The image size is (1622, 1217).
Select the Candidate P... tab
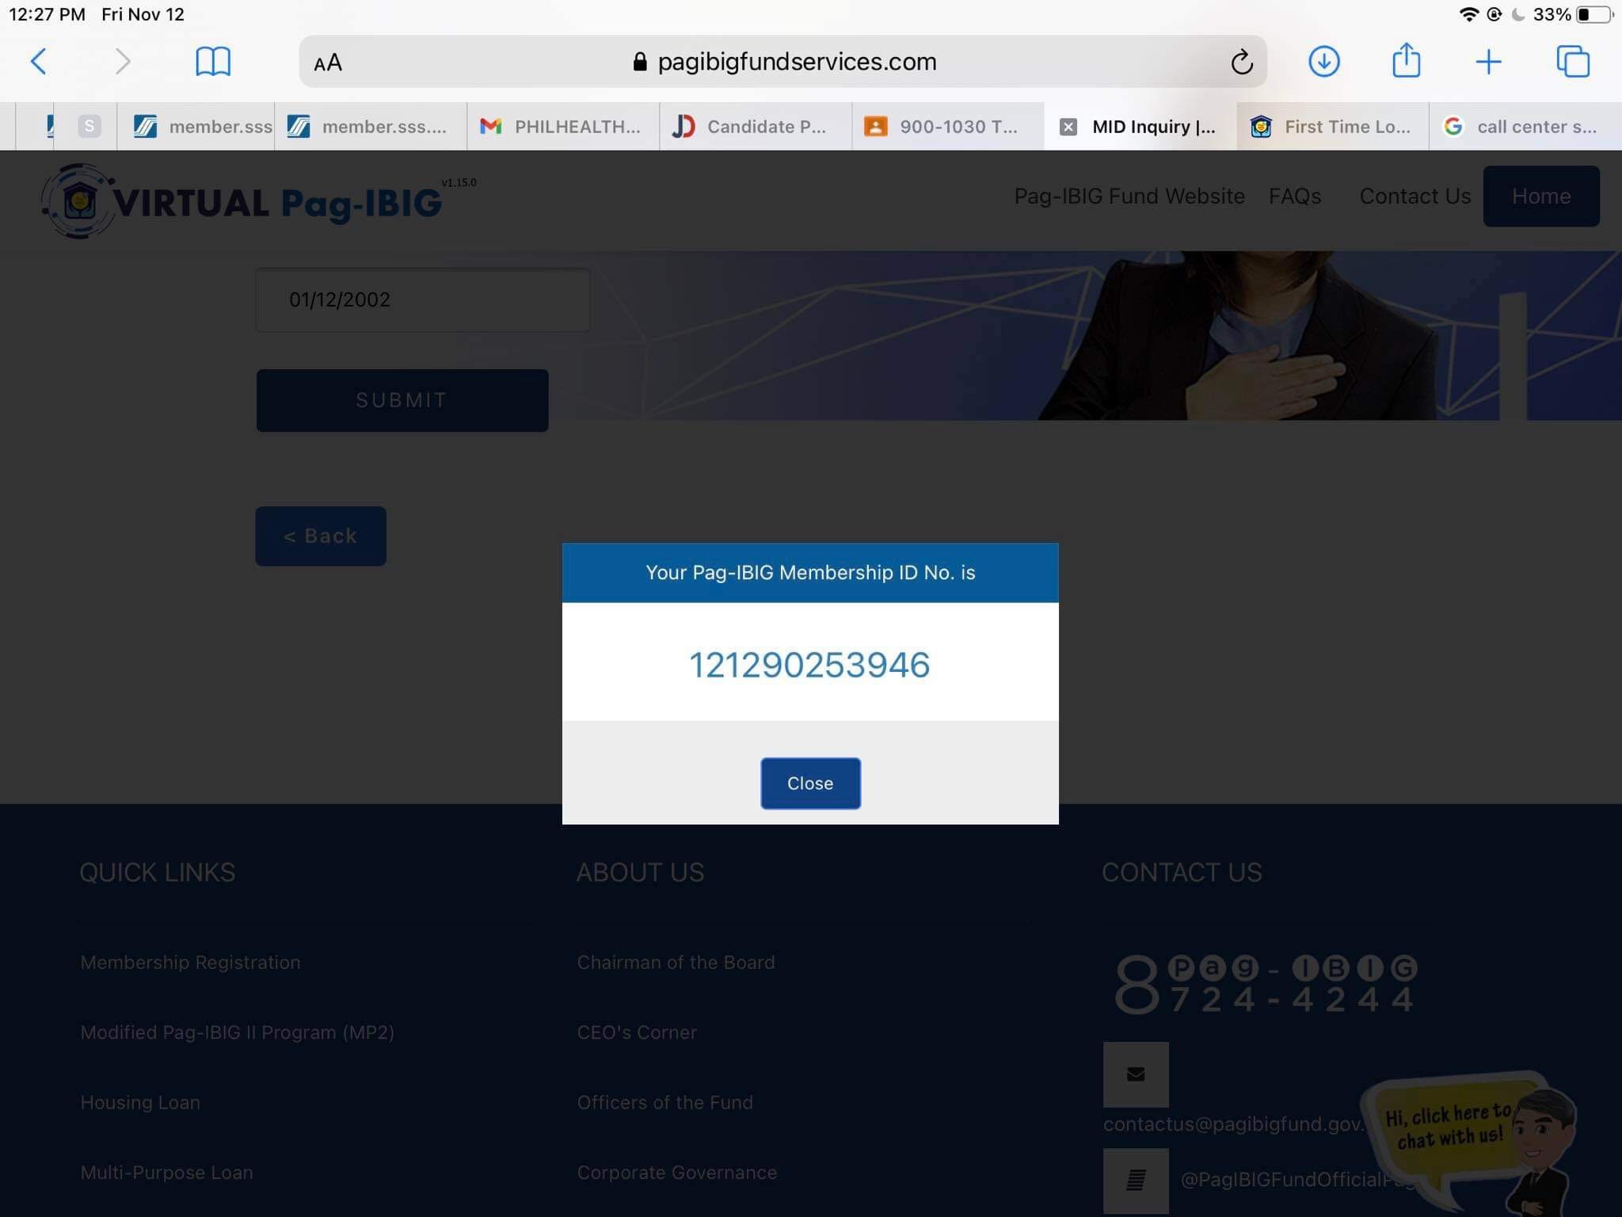tap(755, 127)
